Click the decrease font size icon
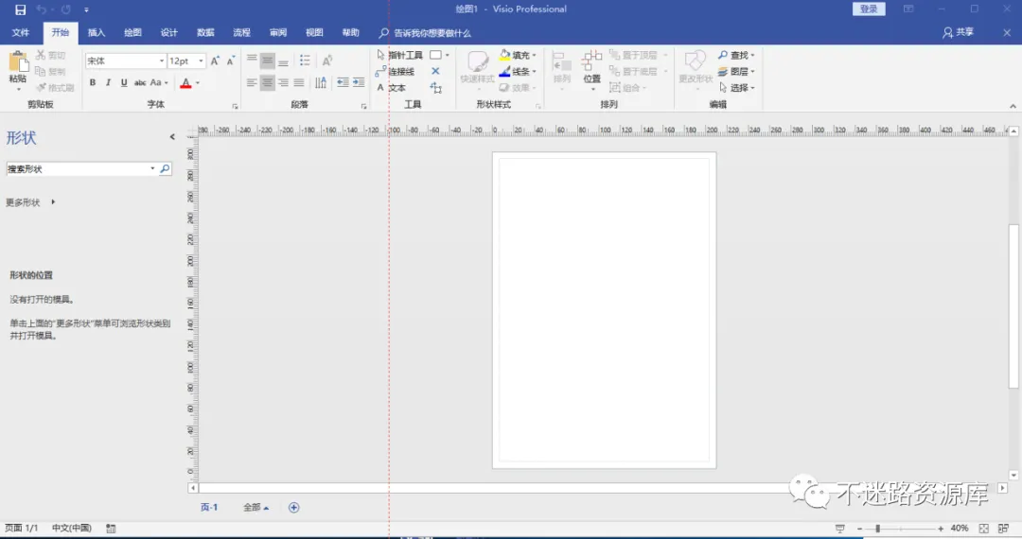1022x539 pixels. pos(231,61)
